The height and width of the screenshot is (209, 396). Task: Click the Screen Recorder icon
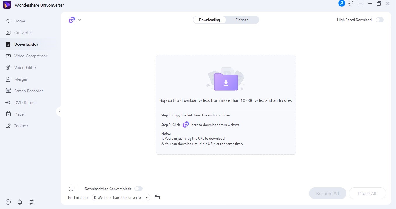(x=8, y=91)
